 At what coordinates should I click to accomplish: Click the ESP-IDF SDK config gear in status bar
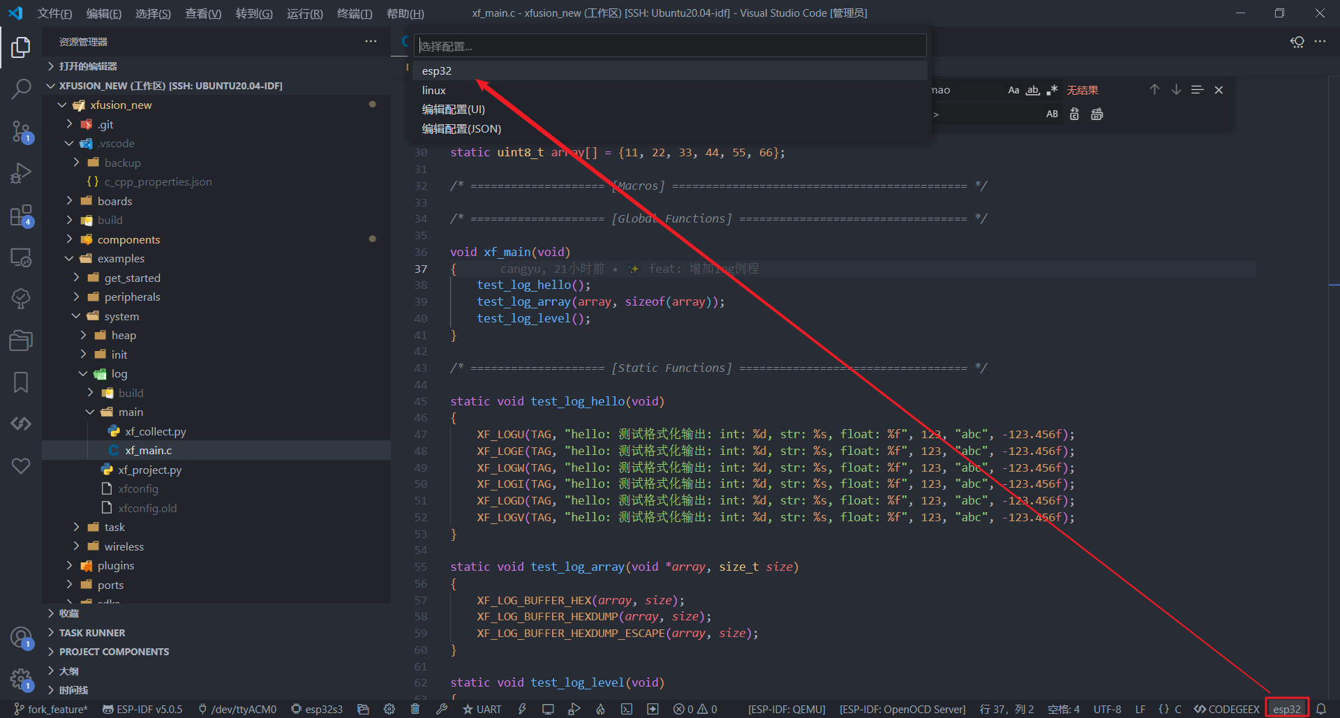click(x=389, y=709)
